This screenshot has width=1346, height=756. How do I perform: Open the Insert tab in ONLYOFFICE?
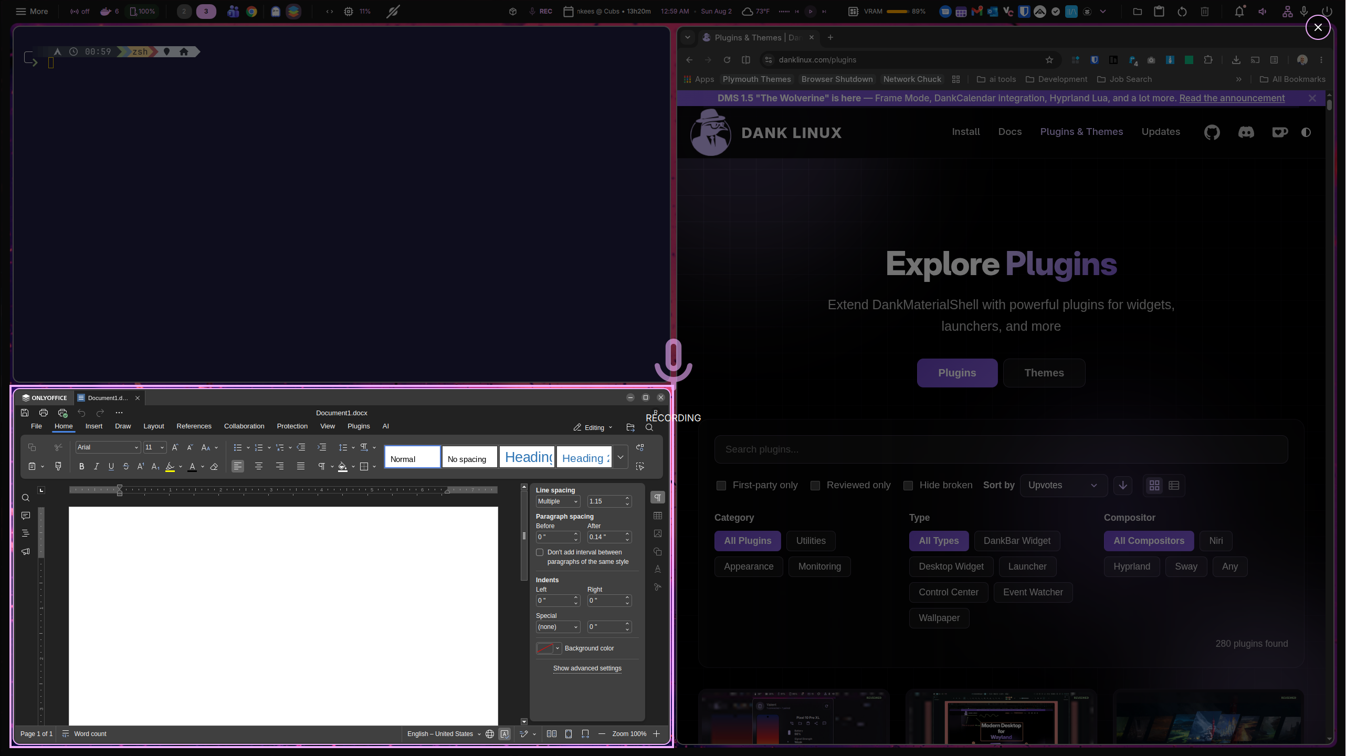94,426
